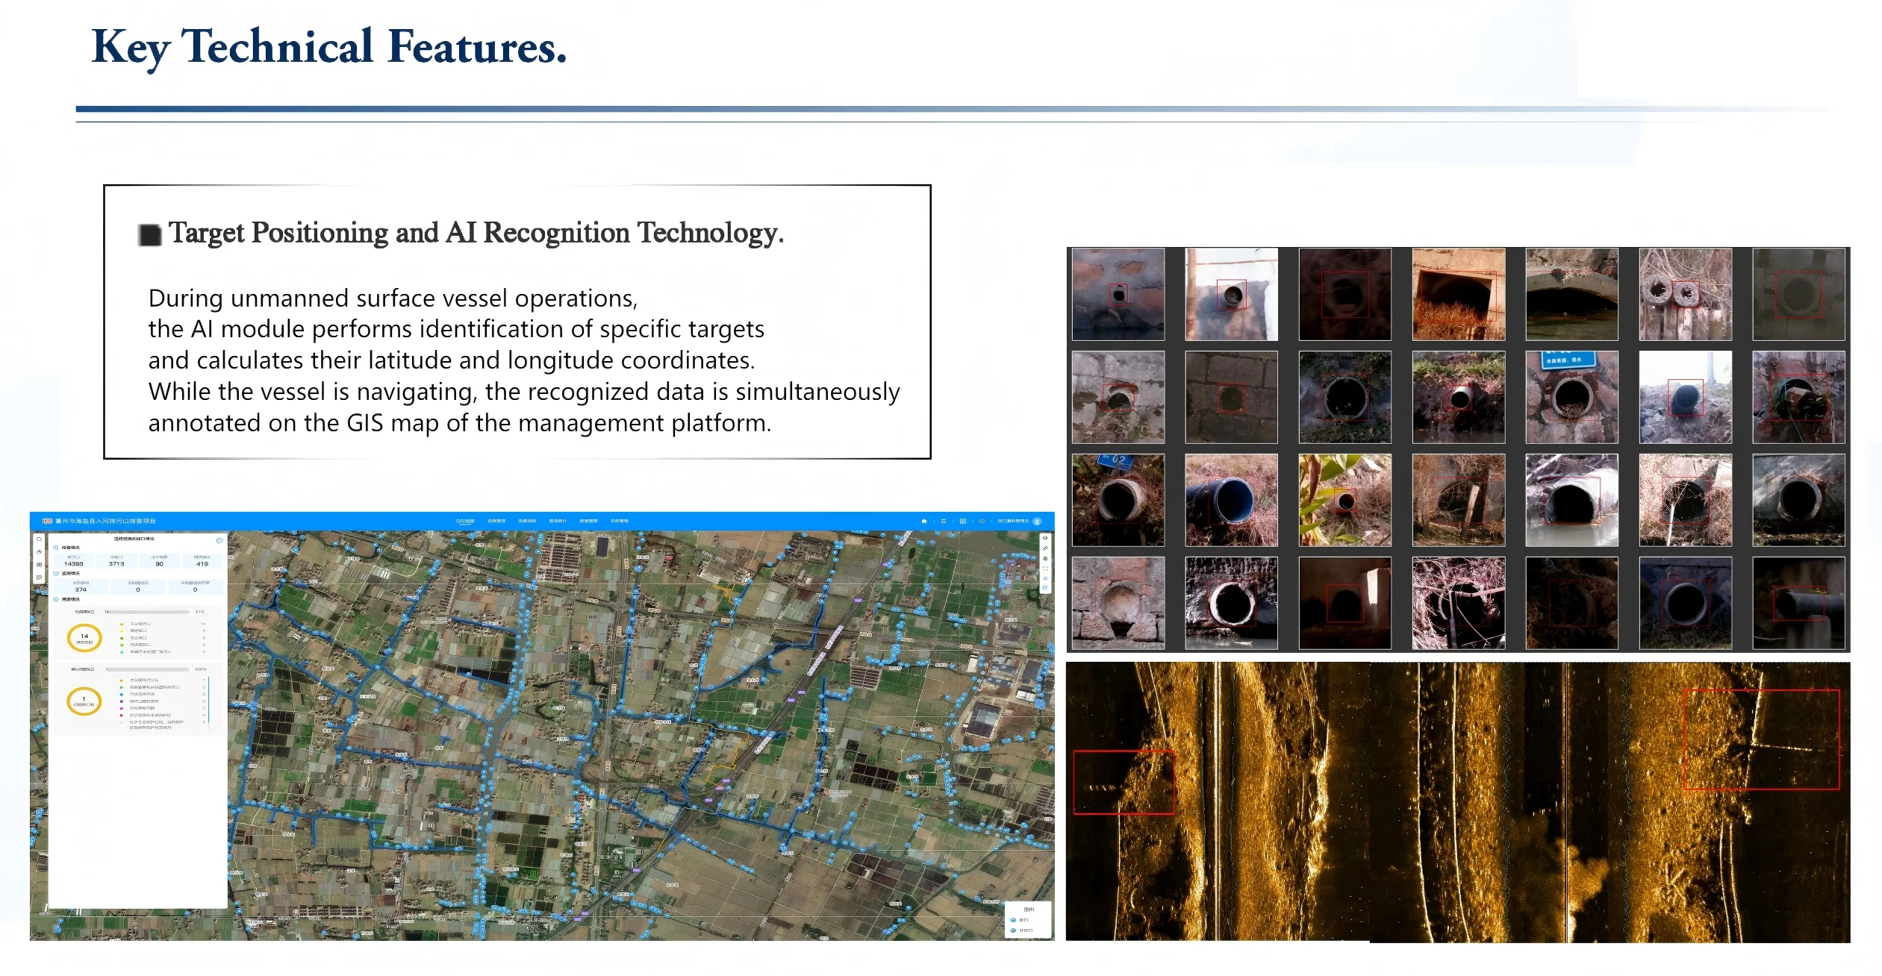Image resolution: width=1882 pixels, height=976 pixels.
Task: Click the eye preview icon in header
Action: click(982, 522)
